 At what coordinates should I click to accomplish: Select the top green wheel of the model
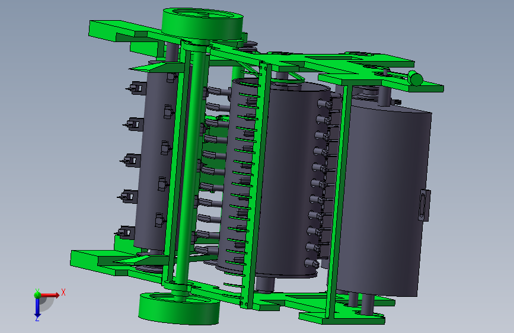coord(202,24)
